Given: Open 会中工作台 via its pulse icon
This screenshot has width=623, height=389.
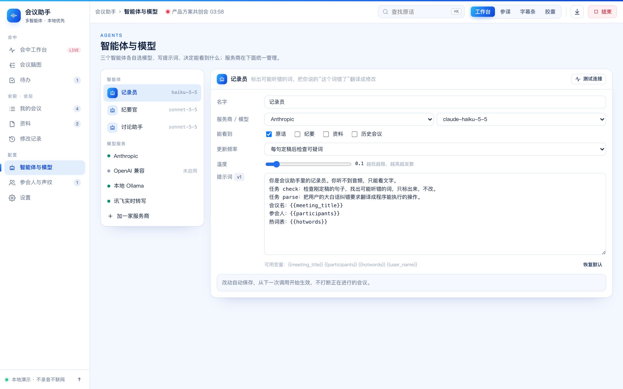Looking at the screenshot, I should coord(12,50).
